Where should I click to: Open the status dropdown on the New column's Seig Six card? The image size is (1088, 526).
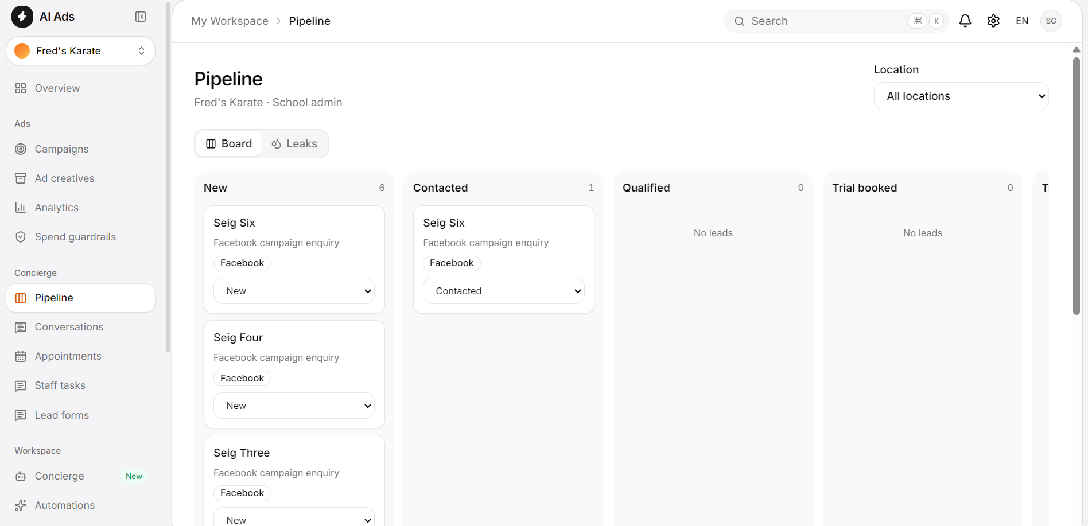(294, 291)
